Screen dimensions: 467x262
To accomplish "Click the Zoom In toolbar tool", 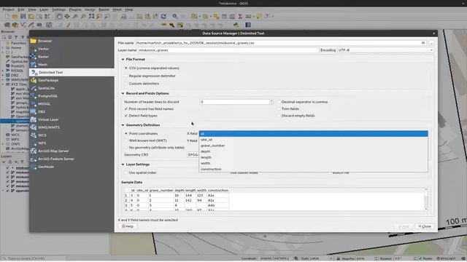I will 75,16.
